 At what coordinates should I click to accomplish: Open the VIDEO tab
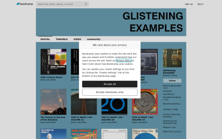[x=77, y=39]
